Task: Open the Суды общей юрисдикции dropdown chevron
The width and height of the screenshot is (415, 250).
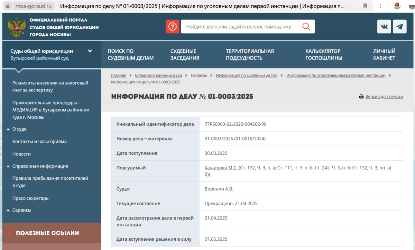Action: click(x=90, y=50)
